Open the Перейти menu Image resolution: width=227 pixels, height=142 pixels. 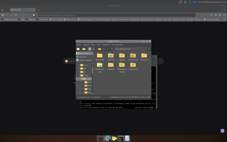coord(106,45)
